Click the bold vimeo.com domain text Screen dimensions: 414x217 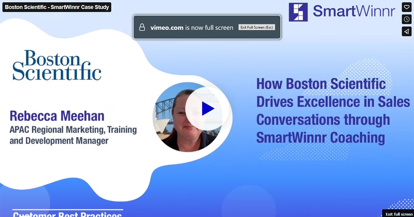coord(167,28)
